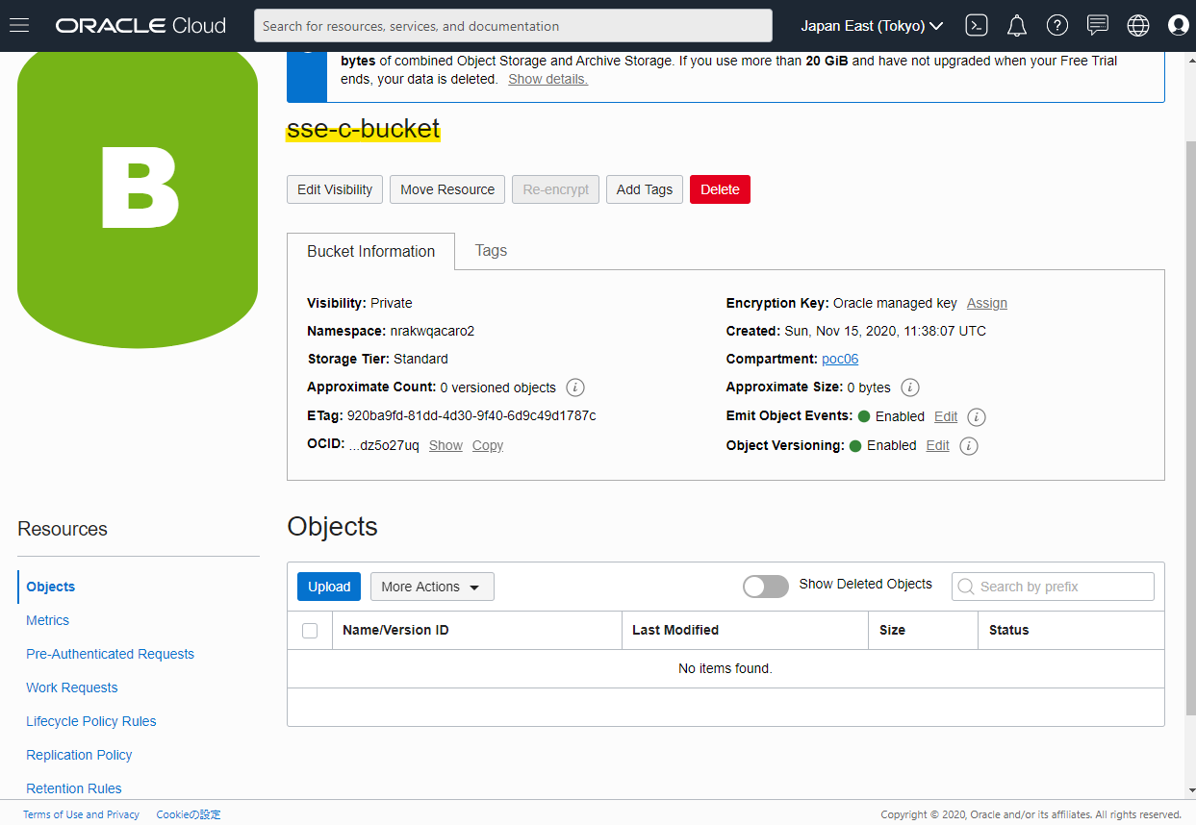Open the Japan East (Tokyo) region dropdown
The height and width of the screenshot is (825, 1196).
click(x=872, y=26)
